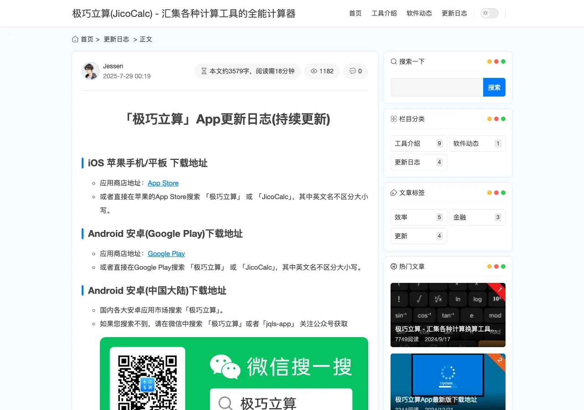Click the author name Jessen
The image size is (584, 410).
point(113,66)
